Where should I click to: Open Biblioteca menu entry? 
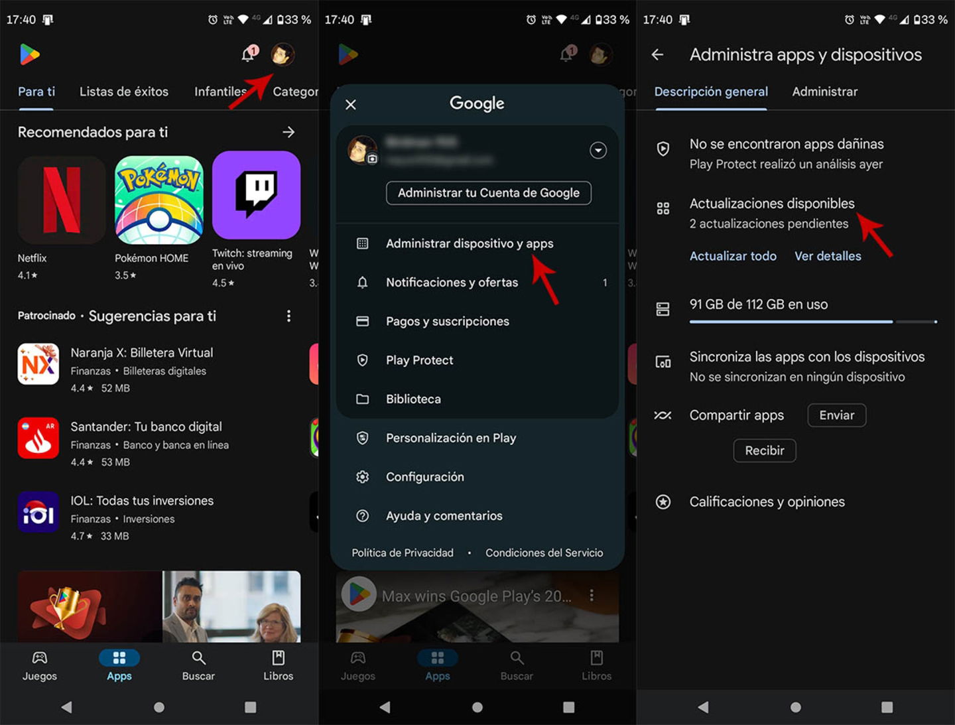pos(477,399)
